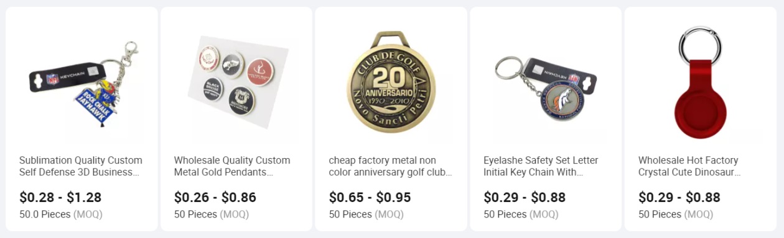
Task: Click 50 Pieces (MOQ) under golf medal
Action: point(366,214)
